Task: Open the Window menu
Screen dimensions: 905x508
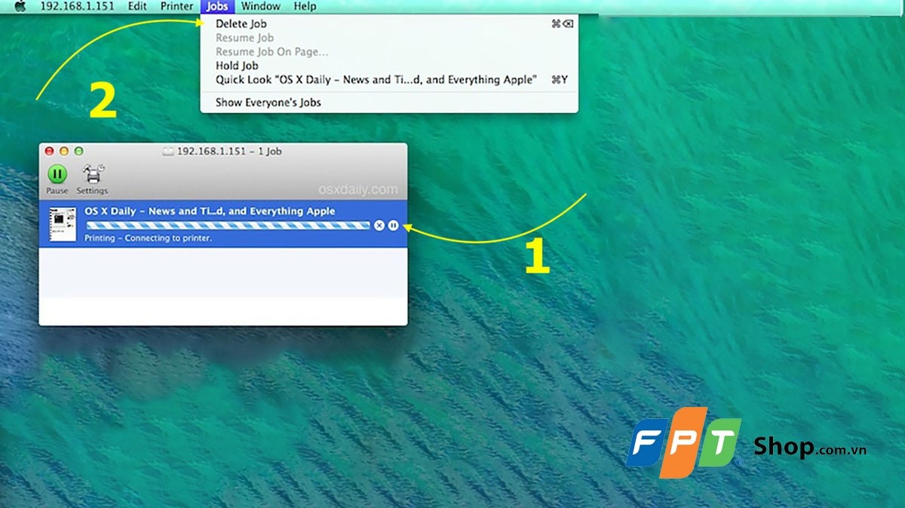Action: pos(261,6)
